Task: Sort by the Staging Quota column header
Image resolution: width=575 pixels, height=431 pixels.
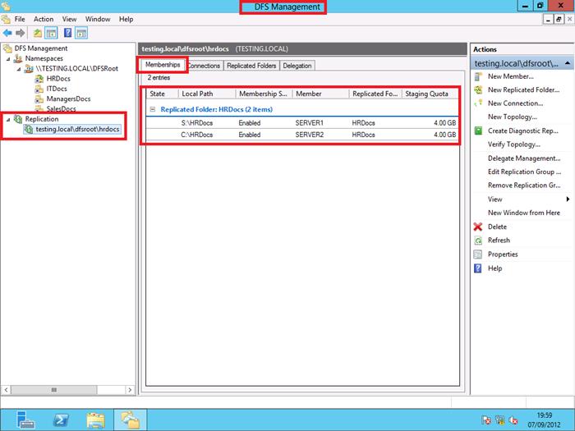Action: point(430,94)
